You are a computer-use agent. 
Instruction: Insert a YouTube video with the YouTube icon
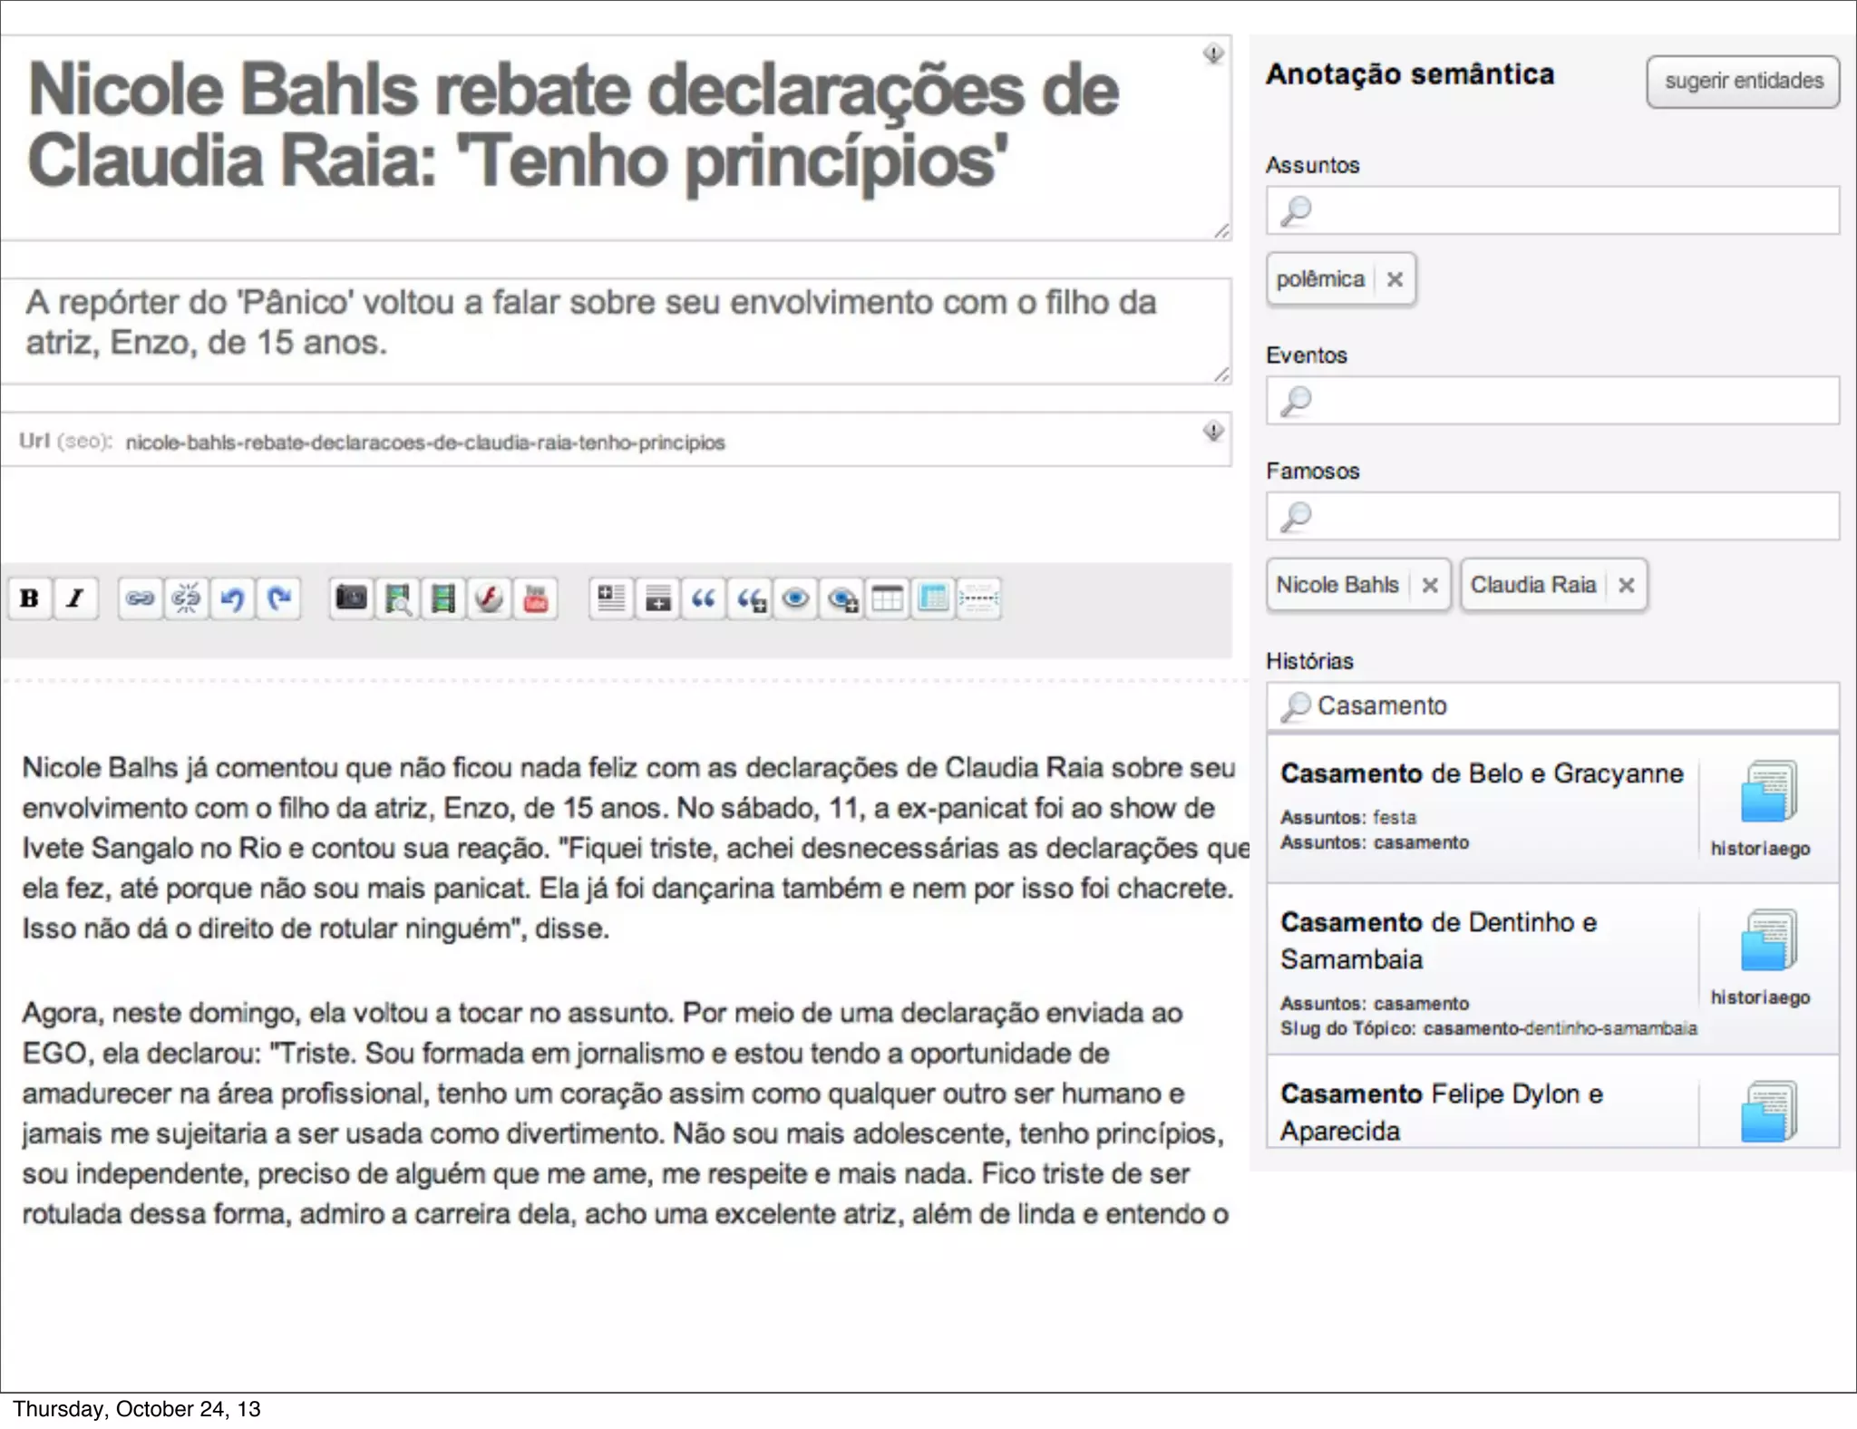coord(536,598)
